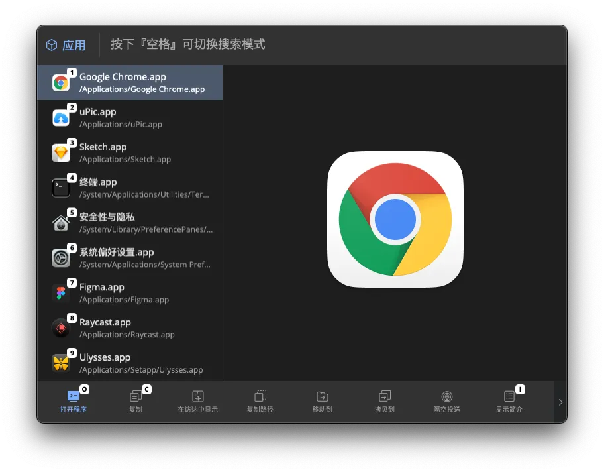
Task: Select the Raycast.app name text
Action: point(105,322)
